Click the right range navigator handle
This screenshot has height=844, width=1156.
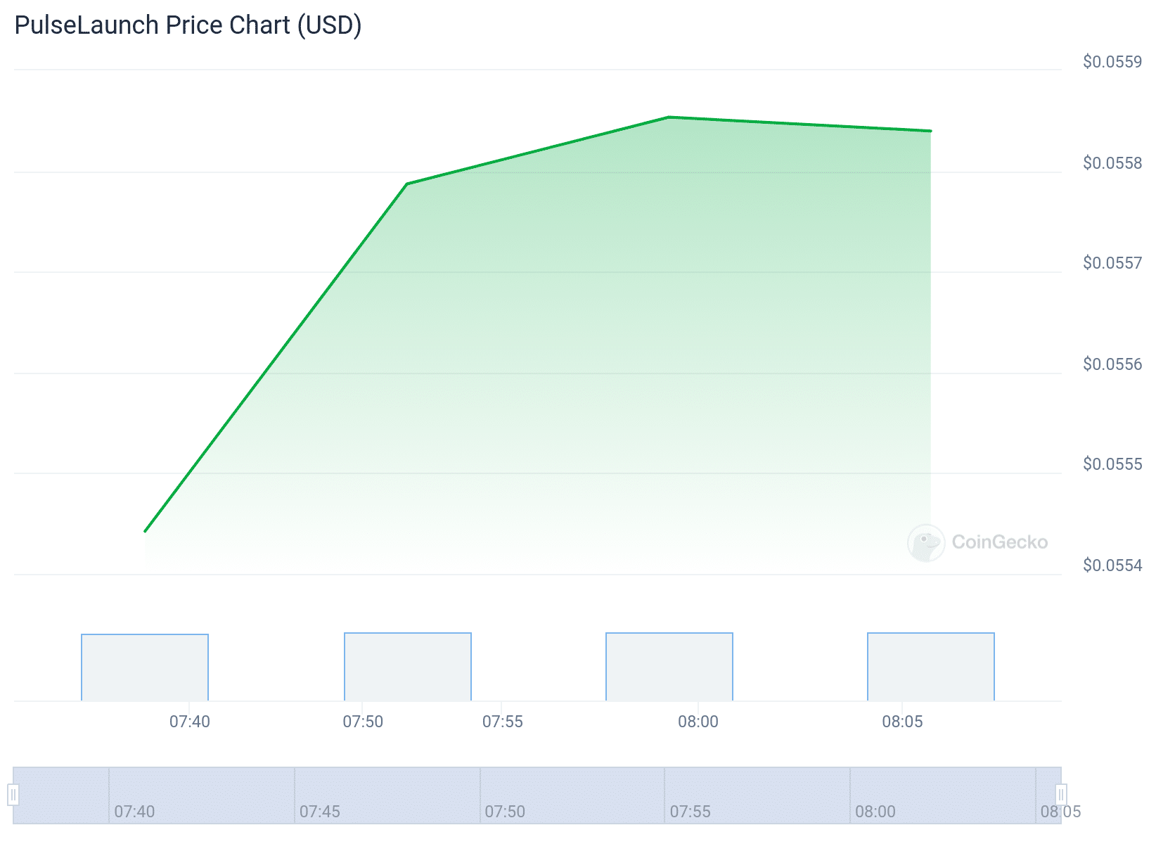pos(1060,795)
